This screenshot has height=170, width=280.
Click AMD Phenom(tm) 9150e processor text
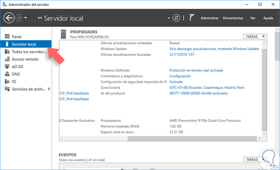point(205,121)
